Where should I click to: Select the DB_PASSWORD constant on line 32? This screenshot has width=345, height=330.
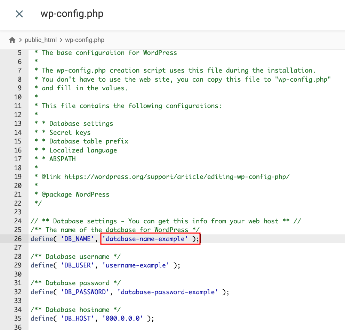pos(85,292)
